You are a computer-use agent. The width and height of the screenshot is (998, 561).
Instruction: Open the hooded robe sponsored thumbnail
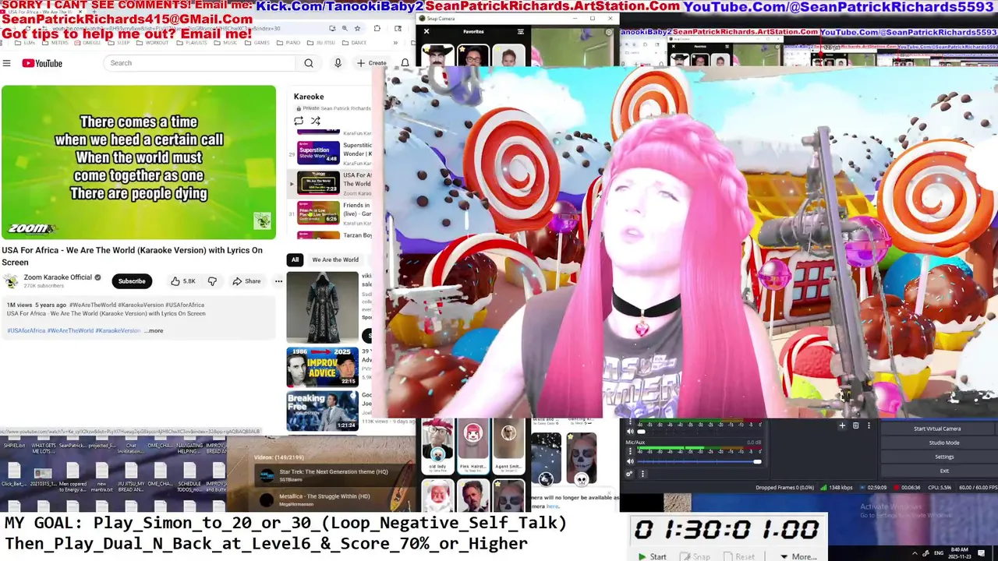point(323,307)
